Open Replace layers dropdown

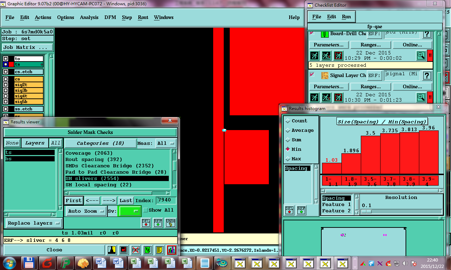coord(33,223)
